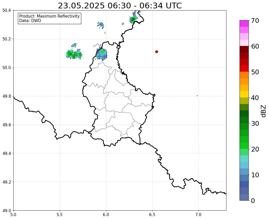Image resolution: width=269 pixels, height=219 pixels.
Task: Click the 50.2 latitude axis label
Action: click(7, 39)
